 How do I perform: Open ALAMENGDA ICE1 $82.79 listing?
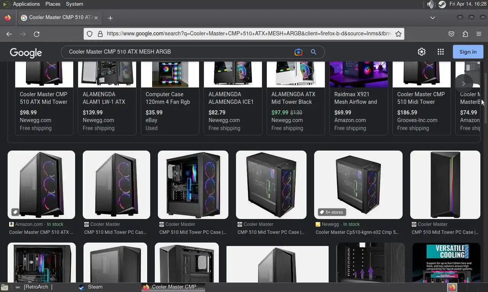[233, 98]
